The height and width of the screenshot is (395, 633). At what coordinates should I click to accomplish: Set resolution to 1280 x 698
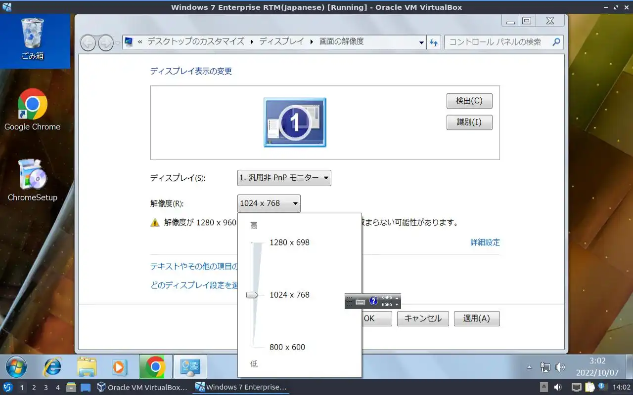coord(289,242)
